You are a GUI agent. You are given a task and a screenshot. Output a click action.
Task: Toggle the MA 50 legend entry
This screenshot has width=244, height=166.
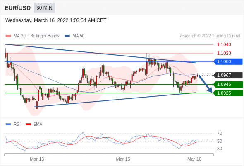74,36
